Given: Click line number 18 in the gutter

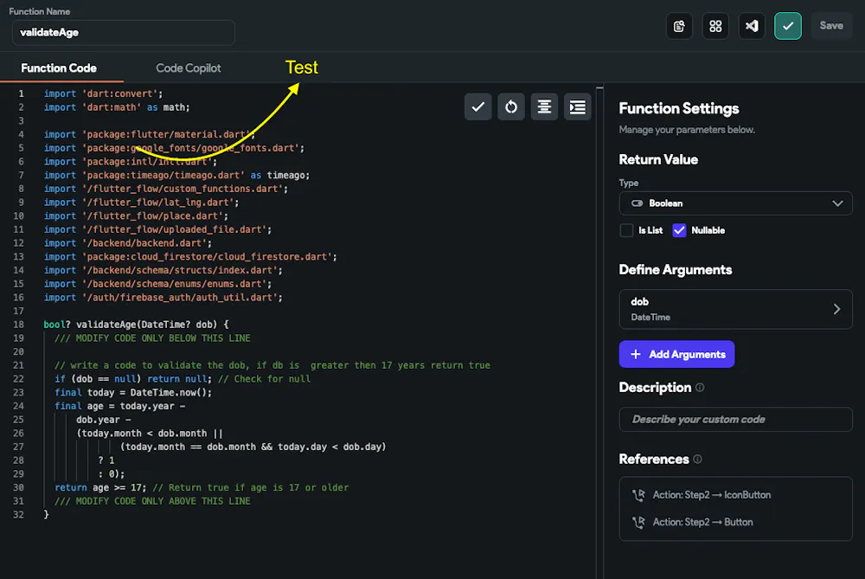Looking at the screenshot, I should (18, 325).
